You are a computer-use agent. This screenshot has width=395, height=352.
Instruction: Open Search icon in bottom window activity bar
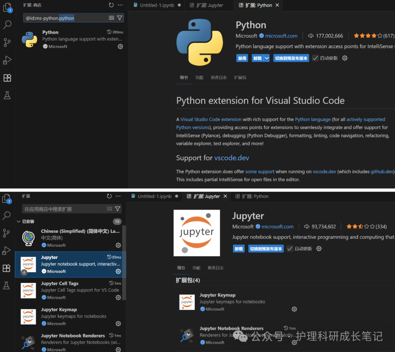(x=7, y=215)
